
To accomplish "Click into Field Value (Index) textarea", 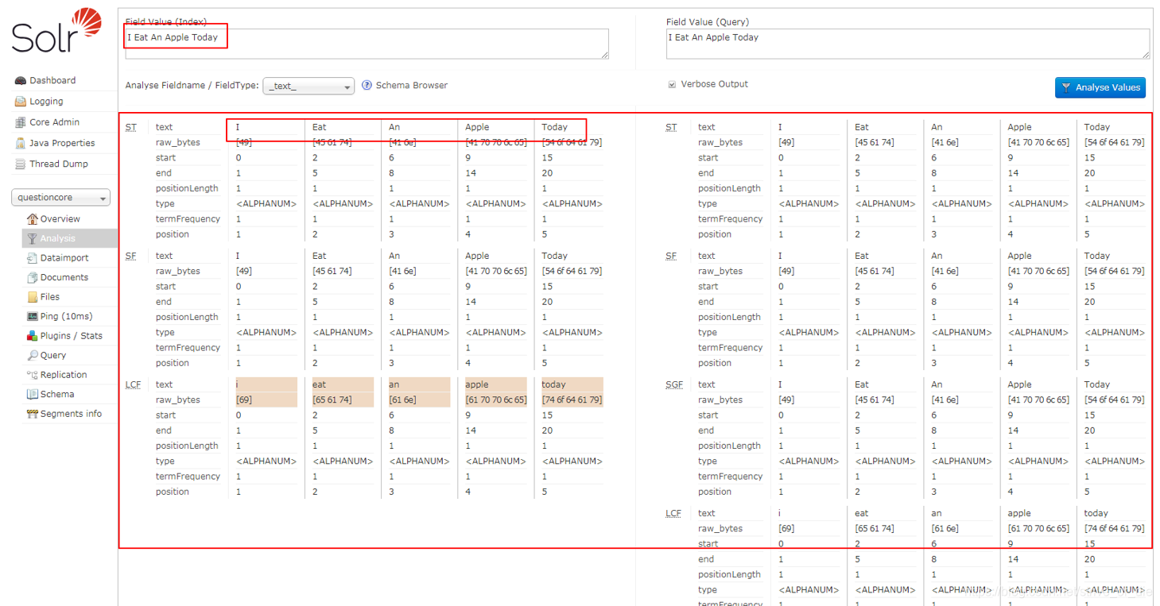I will (367, 44).
